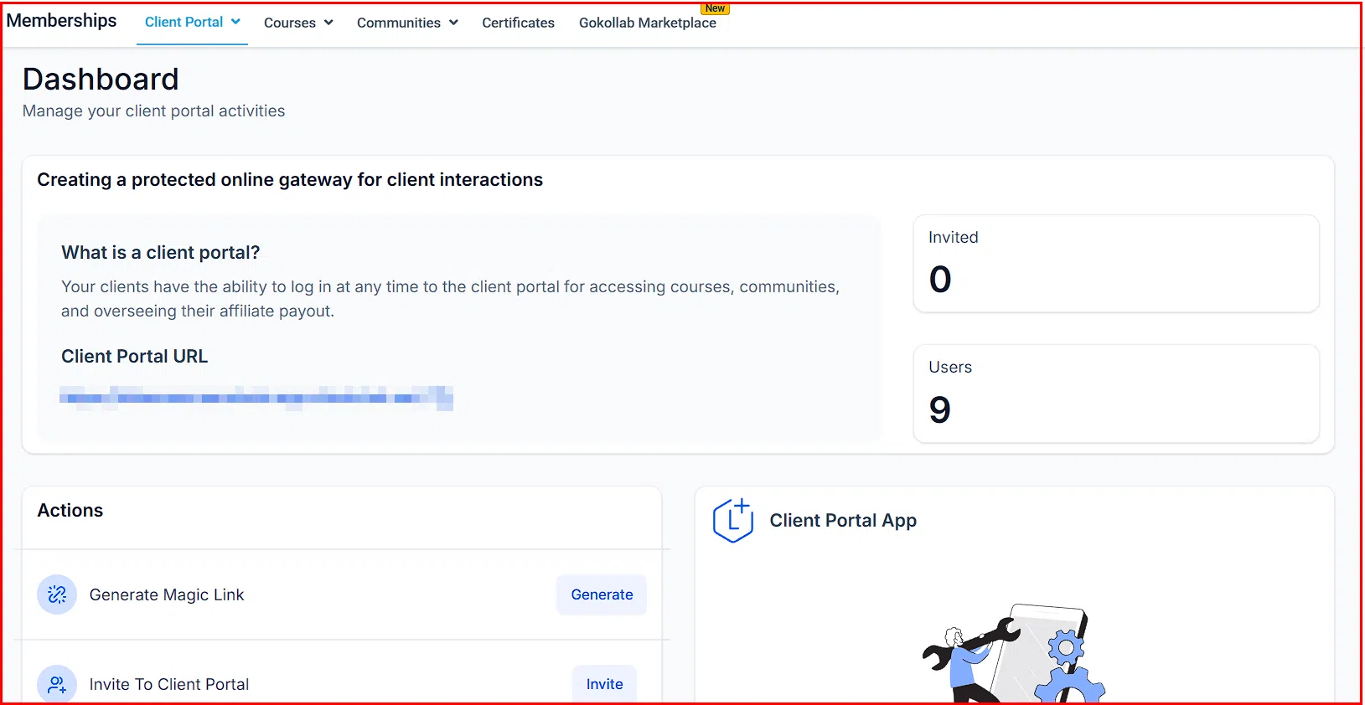This screenshot has height=705, width=1365.
Task: Select the Invited count card
Action: (x=1115, y=264)
